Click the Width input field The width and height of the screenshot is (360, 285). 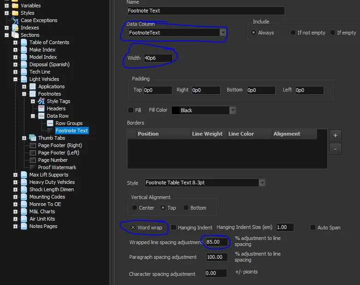click(158, 58)
